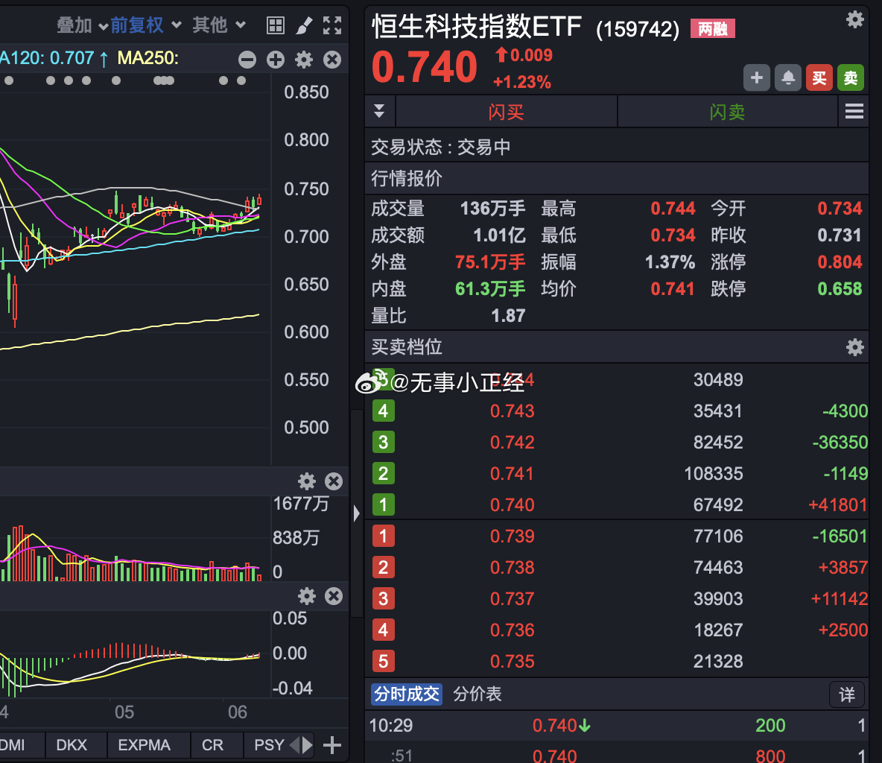882x763 pixels.
Task: Open trade details with 详 button
Action: [x=846, y=695]
